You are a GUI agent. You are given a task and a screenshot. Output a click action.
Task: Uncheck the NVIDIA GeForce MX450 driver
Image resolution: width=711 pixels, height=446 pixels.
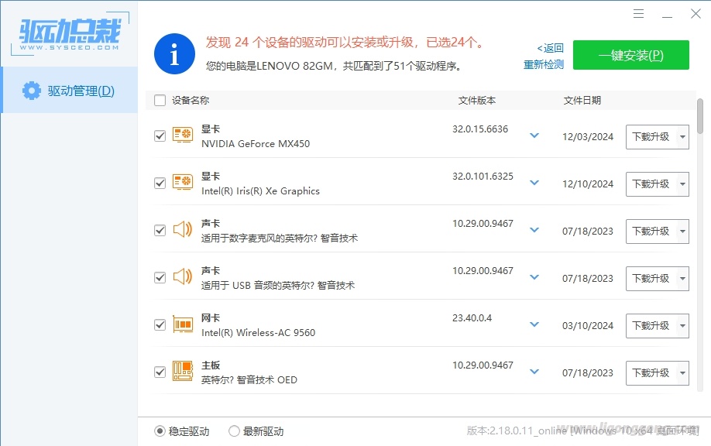[x=160, y=136]
